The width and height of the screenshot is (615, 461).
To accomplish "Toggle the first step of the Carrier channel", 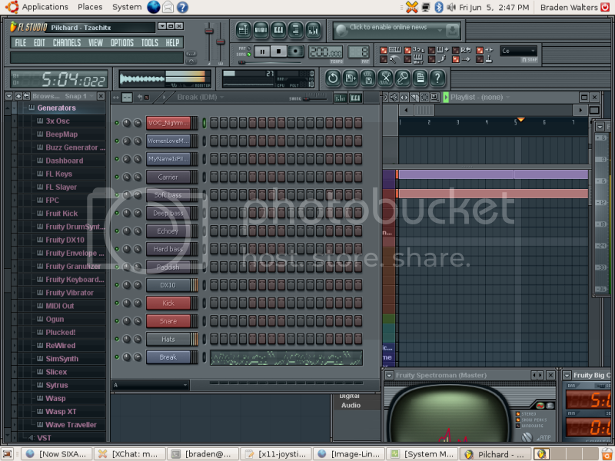I will pos(214,177).
